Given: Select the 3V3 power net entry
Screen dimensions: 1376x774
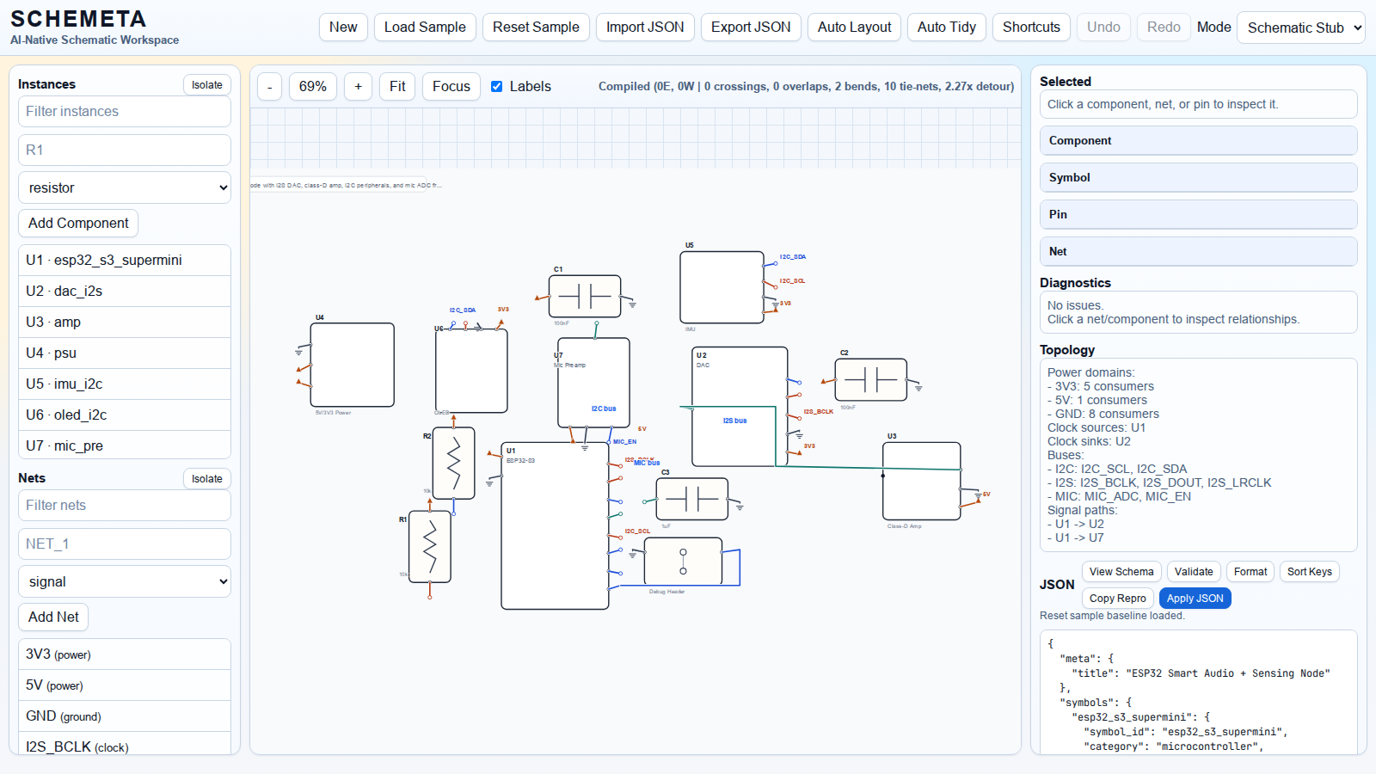Looking at the screenshot, I should coord(125,654).
